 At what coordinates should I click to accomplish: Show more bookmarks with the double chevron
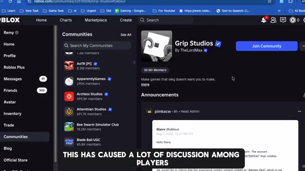pyautogui.click(x=279, y=11)
